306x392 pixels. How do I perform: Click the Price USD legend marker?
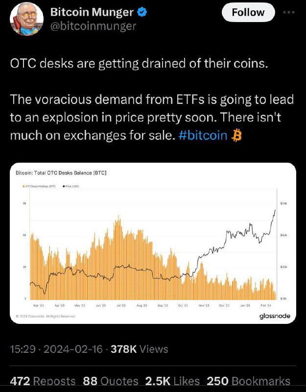(x=64, y=186)
